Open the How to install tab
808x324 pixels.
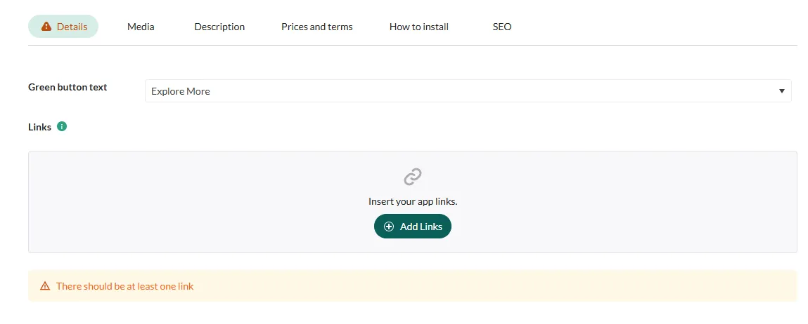418,27
